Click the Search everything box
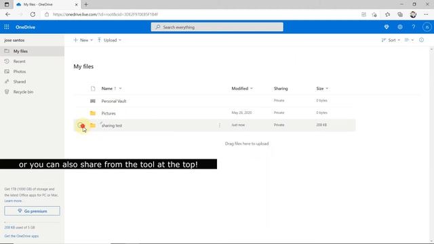 click(x=217, y=27)
